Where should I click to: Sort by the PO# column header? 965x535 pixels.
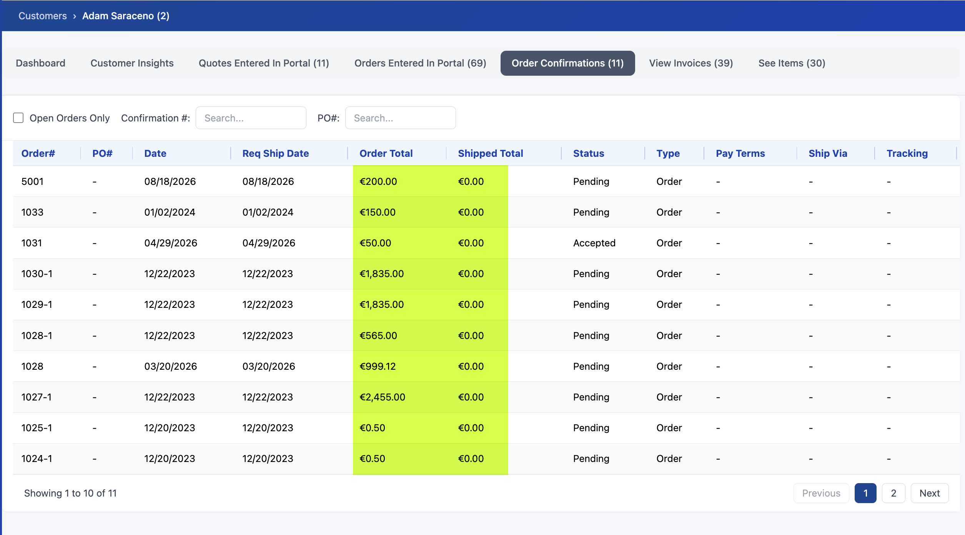click(102, 153)
